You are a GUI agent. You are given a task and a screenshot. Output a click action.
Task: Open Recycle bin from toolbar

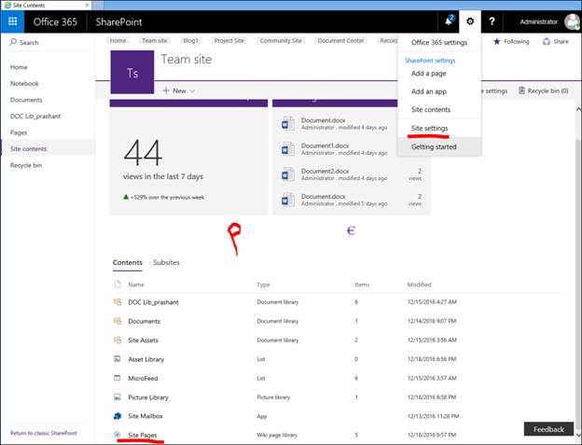pyautogui.click(x=543, y=90)
